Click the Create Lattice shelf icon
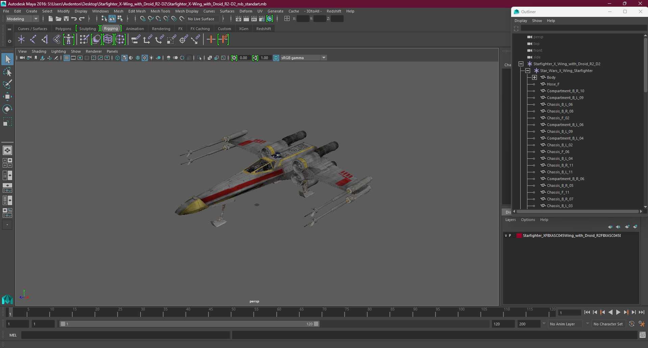 pos(108,40)
